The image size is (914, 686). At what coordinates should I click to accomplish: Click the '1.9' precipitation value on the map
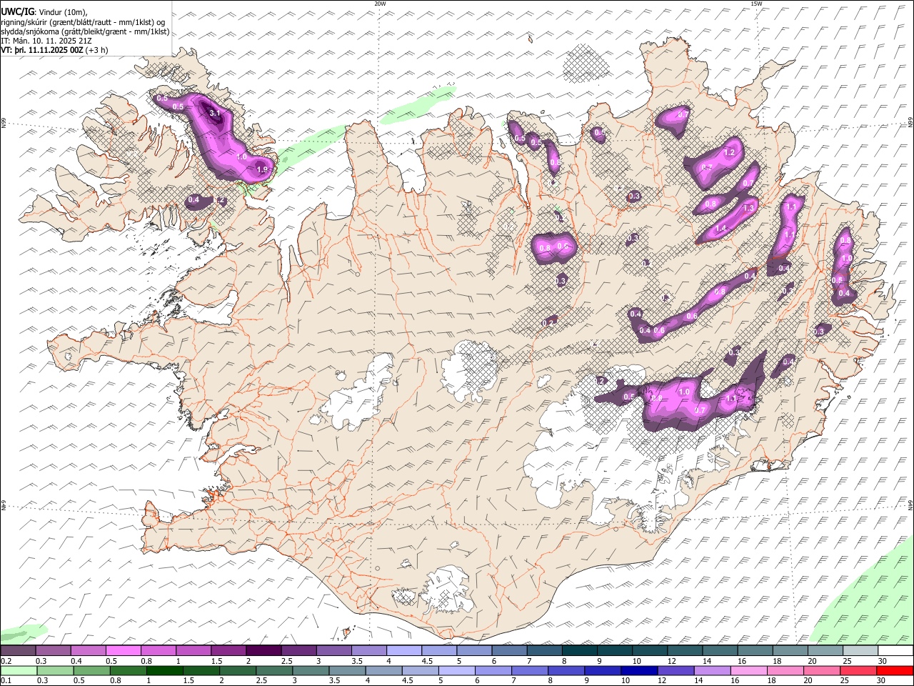(262, 170)
